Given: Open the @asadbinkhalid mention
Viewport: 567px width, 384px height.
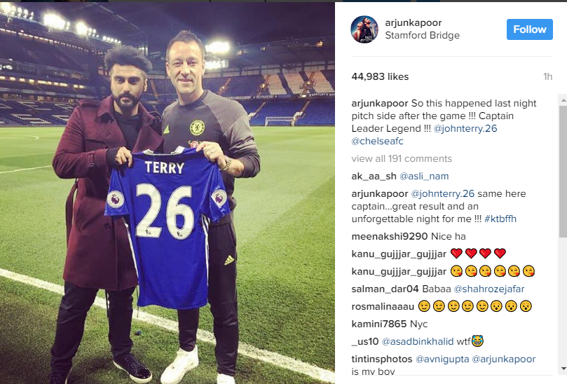Looking at the screenshot, I should tap(418, 341).
